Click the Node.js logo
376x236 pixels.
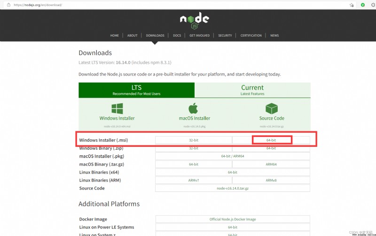pyautogui.click(x=195, y=21)
